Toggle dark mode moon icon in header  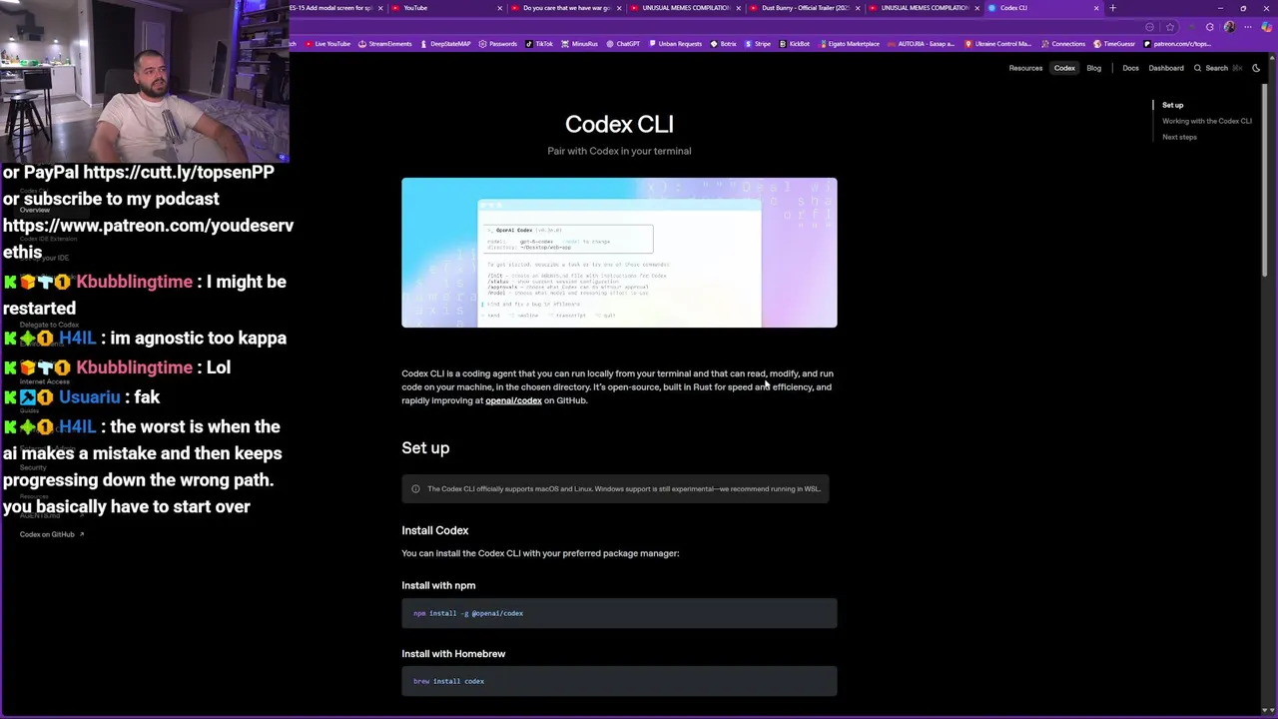pos(1256,68)
